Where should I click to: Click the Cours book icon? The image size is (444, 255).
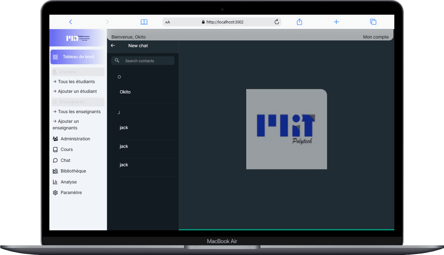(55, 150)
